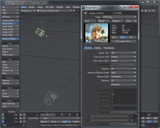The width and height of the screenshot is (160, 128).
Task: Click the viewport zoom magnifier icon
Action: [x=153, y=11]
